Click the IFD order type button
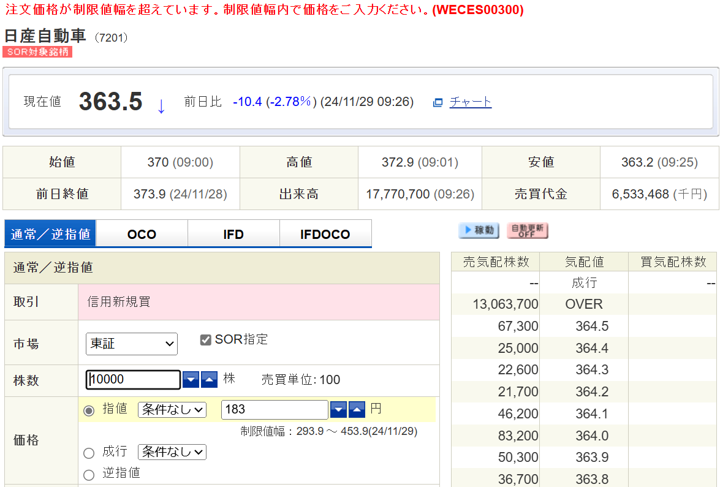The height and width of the screenshot is (487, 720). click(233, 233)
